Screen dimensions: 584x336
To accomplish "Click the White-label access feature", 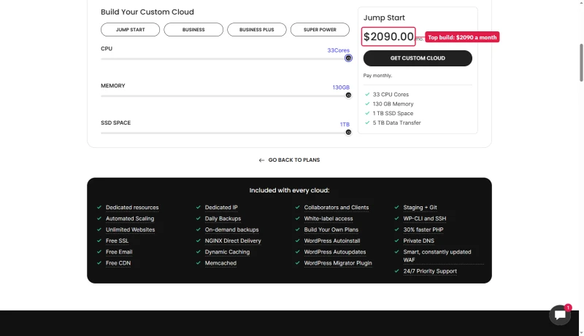I will click(x=328, y=219).
